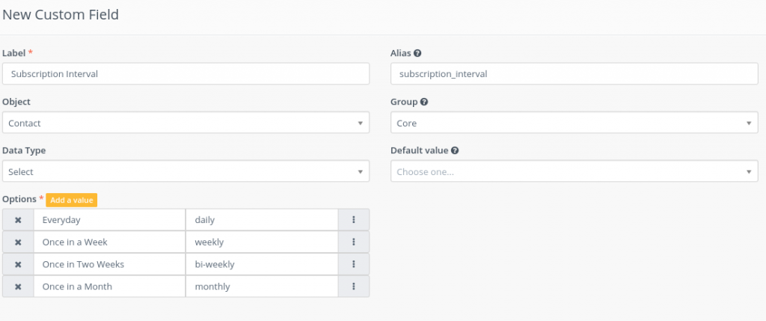Click the drag handle for the monthly row
This screenshot has width=766, height=321.
point(354,287)
